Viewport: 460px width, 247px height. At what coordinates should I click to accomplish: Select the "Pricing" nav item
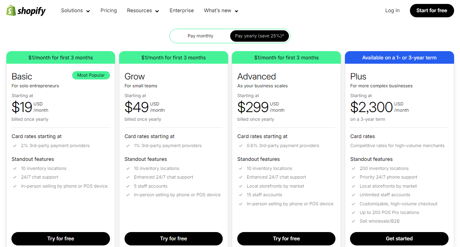pyautogui.click(x=108, y=11)
